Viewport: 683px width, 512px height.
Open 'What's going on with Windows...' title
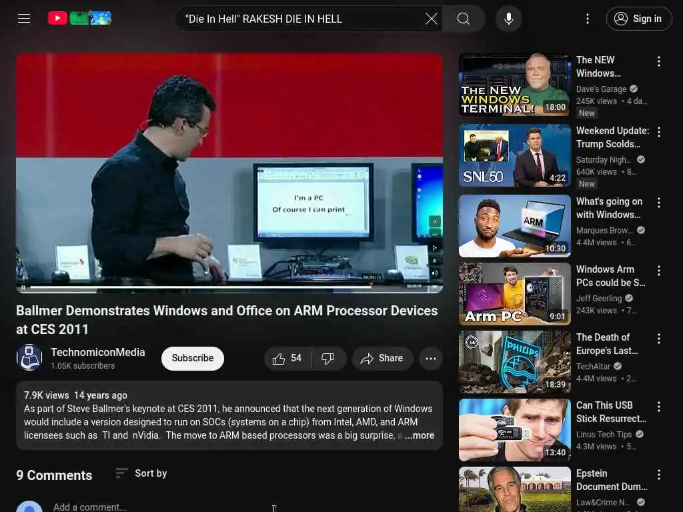[x=609, y=208]
